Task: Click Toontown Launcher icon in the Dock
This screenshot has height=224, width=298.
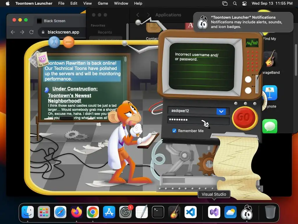Action: point(247,212)
